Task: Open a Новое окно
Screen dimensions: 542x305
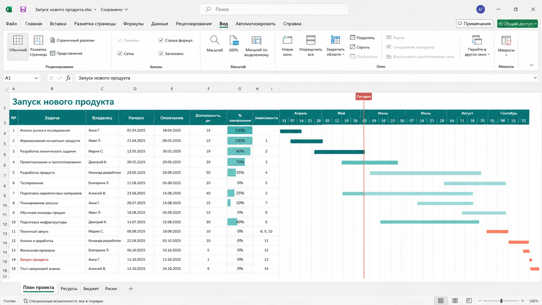Action: [287, 40]
